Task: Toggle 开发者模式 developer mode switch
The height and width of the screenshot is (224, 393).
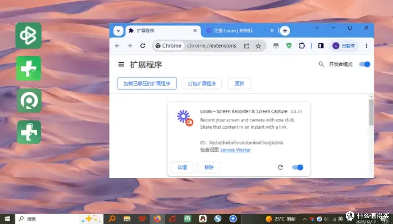Action: pos(365,64)
